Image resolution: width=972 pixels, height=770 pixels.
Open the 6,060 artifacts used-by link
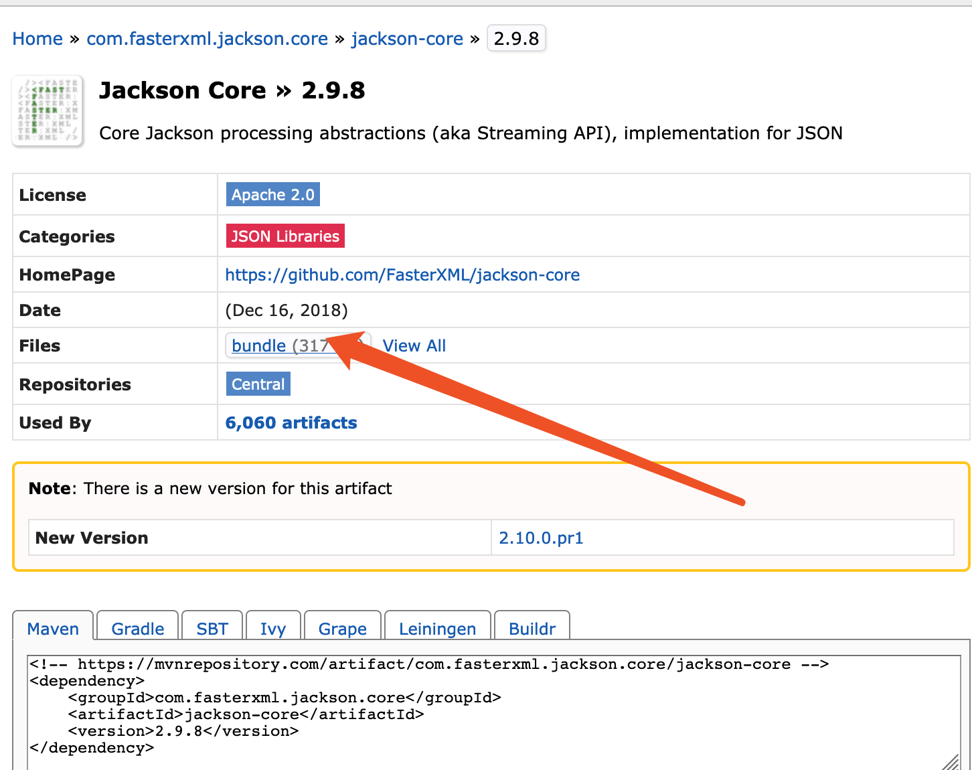click(291, 422)
